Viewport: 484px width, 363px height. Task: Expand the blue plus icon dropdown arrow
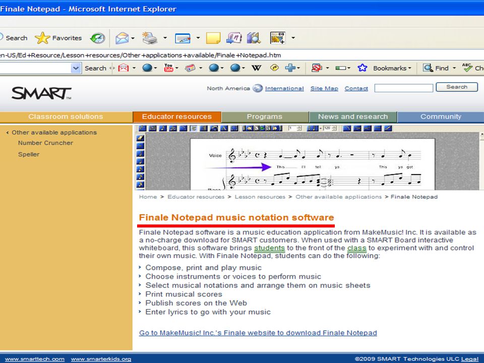click(x=299, y=68)
